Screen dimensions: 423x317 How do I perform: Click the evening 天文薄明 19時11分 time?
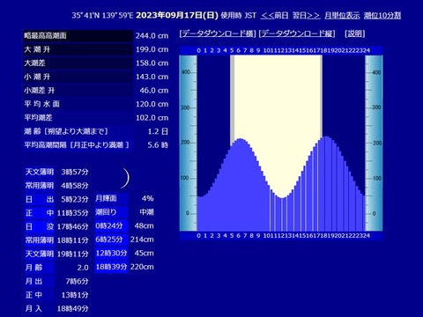(x=72, y=254)
